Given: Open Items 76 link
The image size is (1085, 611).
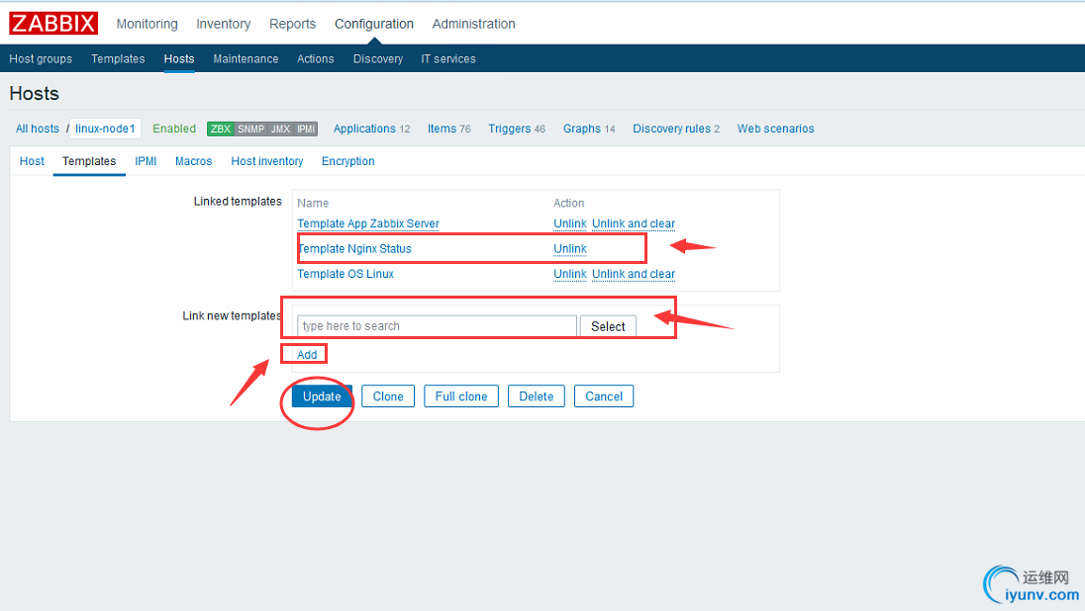Looking at the screenshot, I should pyautogui.click(x=449, y=129).
